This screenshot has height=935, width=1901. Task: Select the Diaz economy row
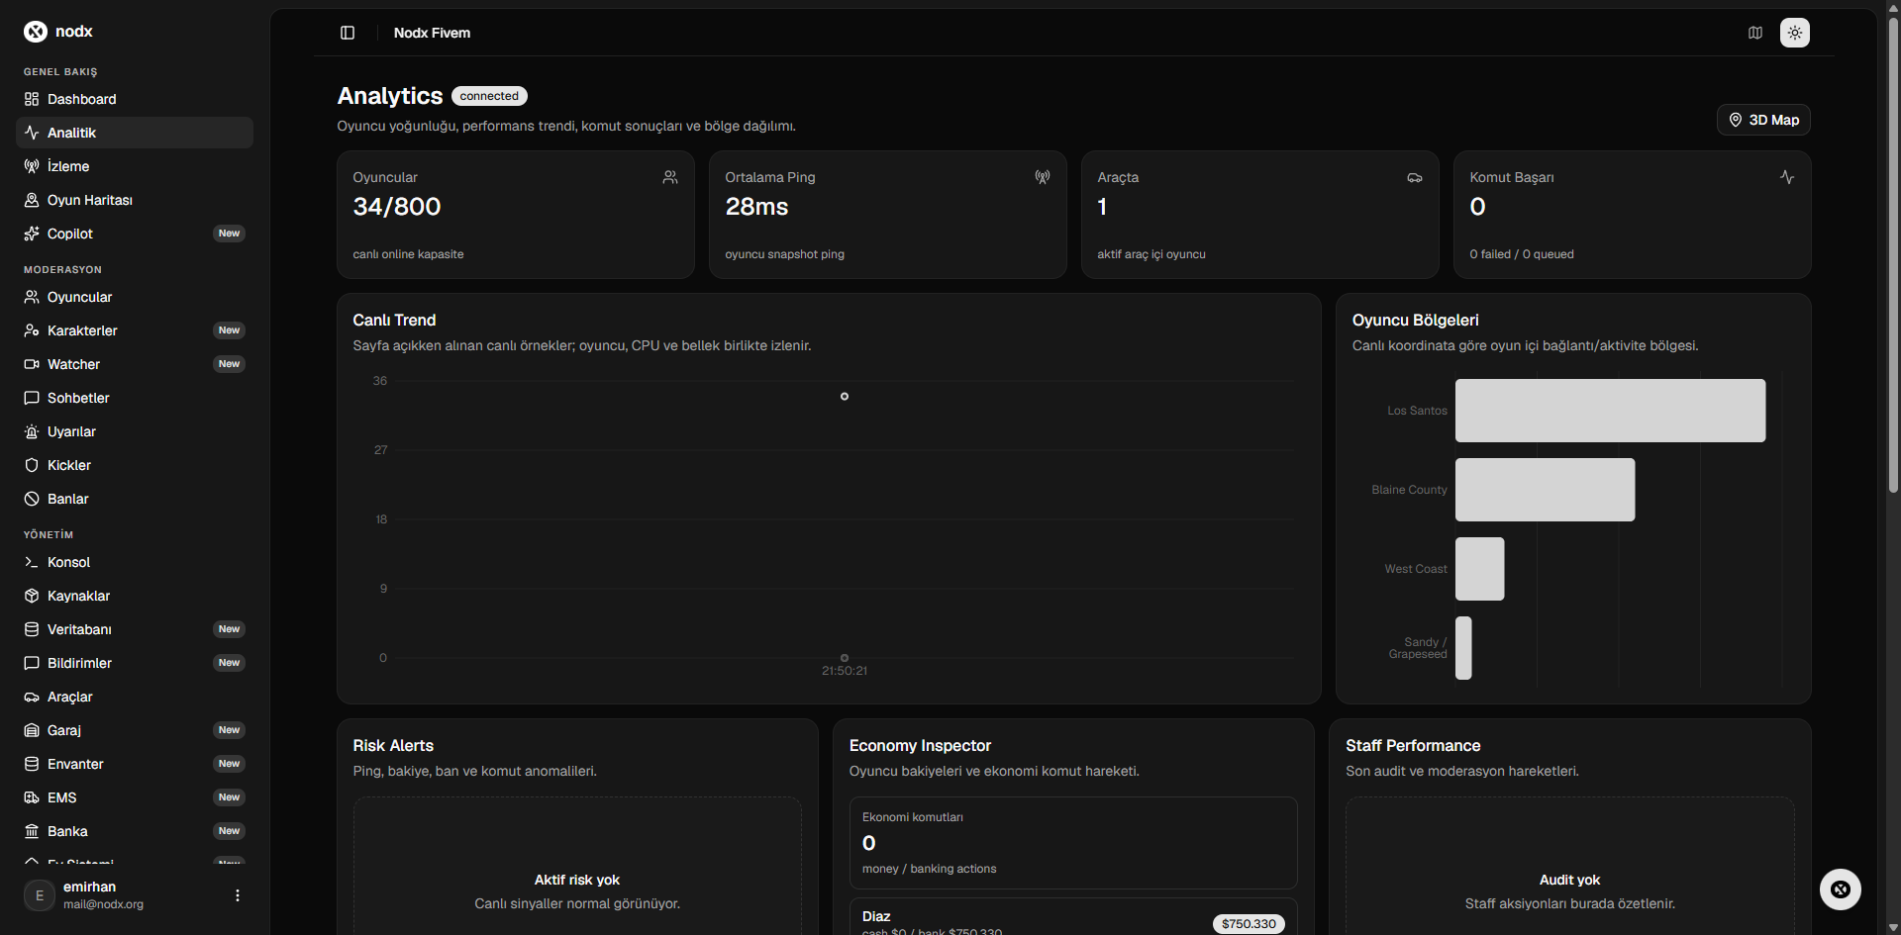pos(1073,917)
